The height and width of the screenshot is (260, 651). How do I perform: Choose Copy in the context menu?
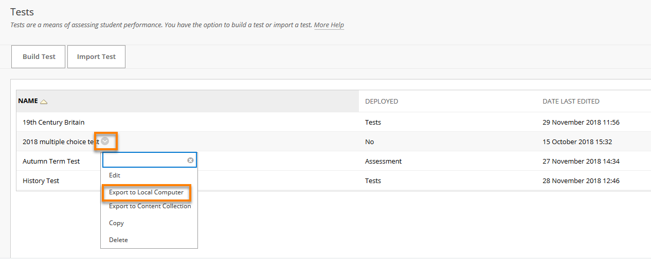tap(116, 223)
